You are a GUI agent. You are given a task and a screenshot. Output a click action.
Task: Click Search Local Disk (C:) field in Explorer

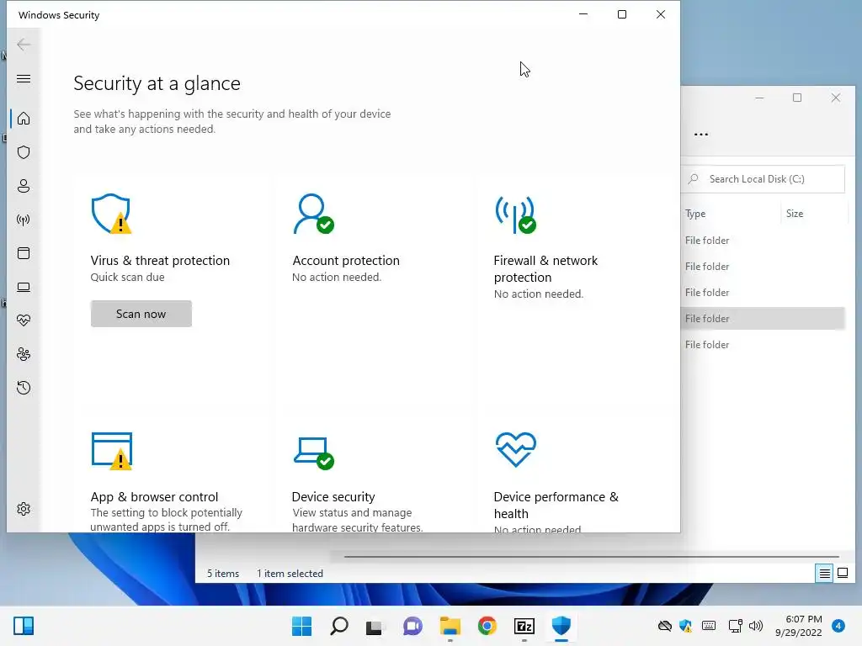click(x=763, y=179)
